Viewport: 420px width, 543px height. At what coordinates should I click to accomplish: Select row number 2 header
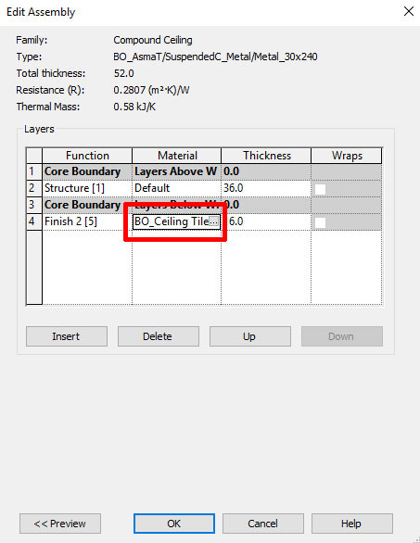(x=34, y=188)
